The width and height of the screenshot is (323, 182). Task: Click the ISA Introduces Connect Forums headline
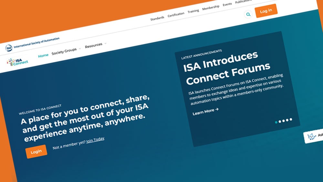pyautogui.click(x=227, y=68)
